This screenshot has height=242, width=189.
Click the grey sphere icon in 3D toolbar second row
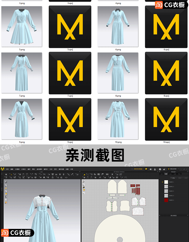44,177
